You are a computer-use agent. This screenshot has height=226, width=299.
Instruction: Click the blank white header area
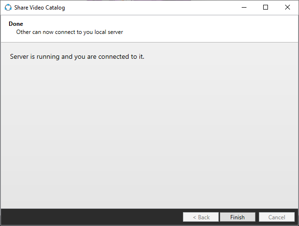[x=215, y=29]
